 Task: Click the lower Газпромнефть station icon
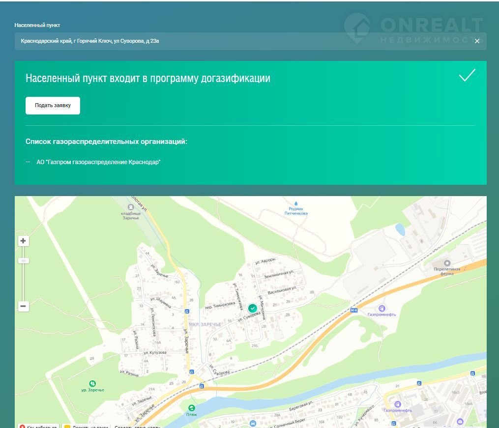click(x=398, y=404)
